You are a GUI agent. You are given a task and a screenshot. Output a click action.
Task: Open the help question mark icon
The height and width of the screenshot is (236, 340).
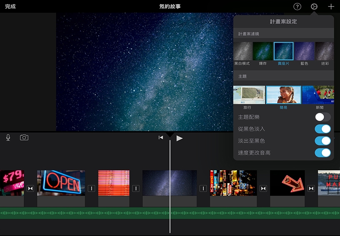(297, 7)
